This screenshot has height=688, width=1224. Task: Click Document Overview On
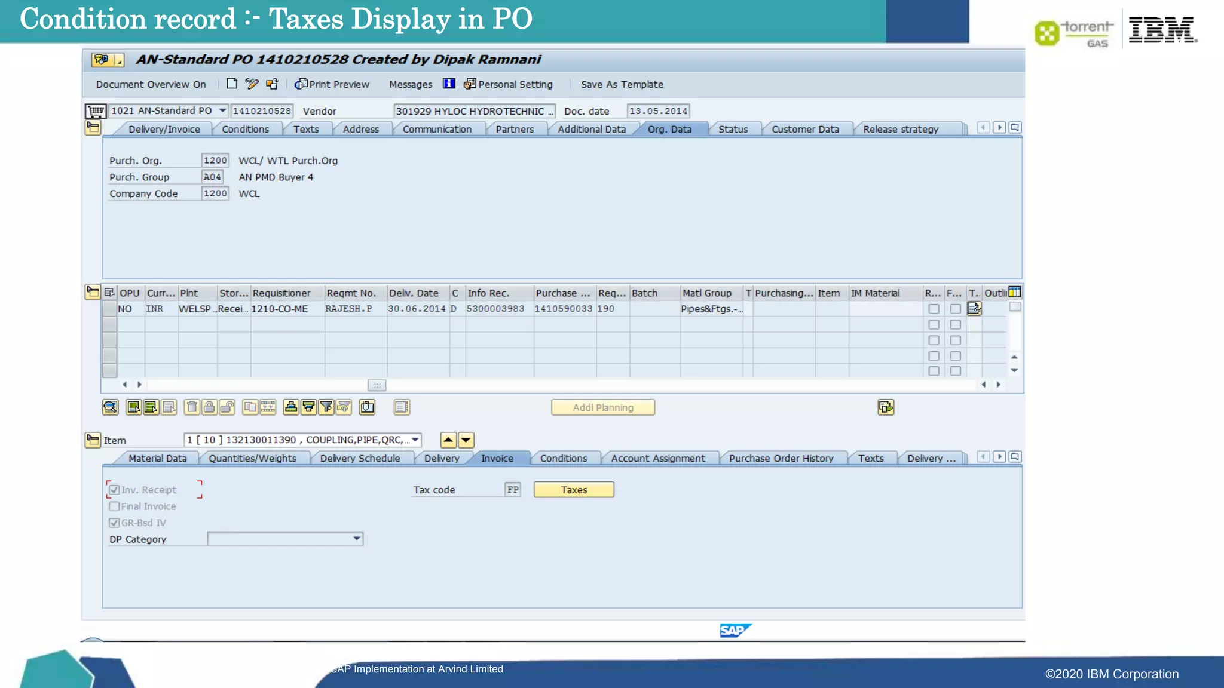151,84
